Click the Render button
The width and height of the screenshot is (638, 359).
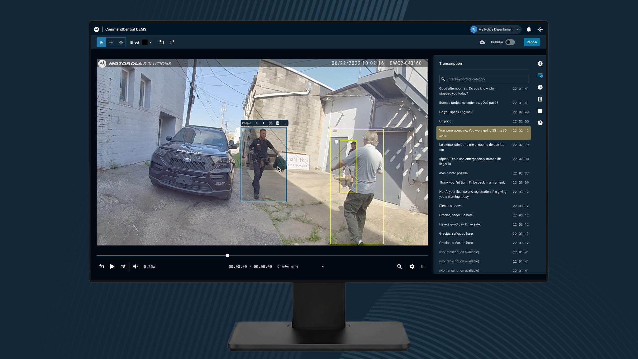coord(531,42)
